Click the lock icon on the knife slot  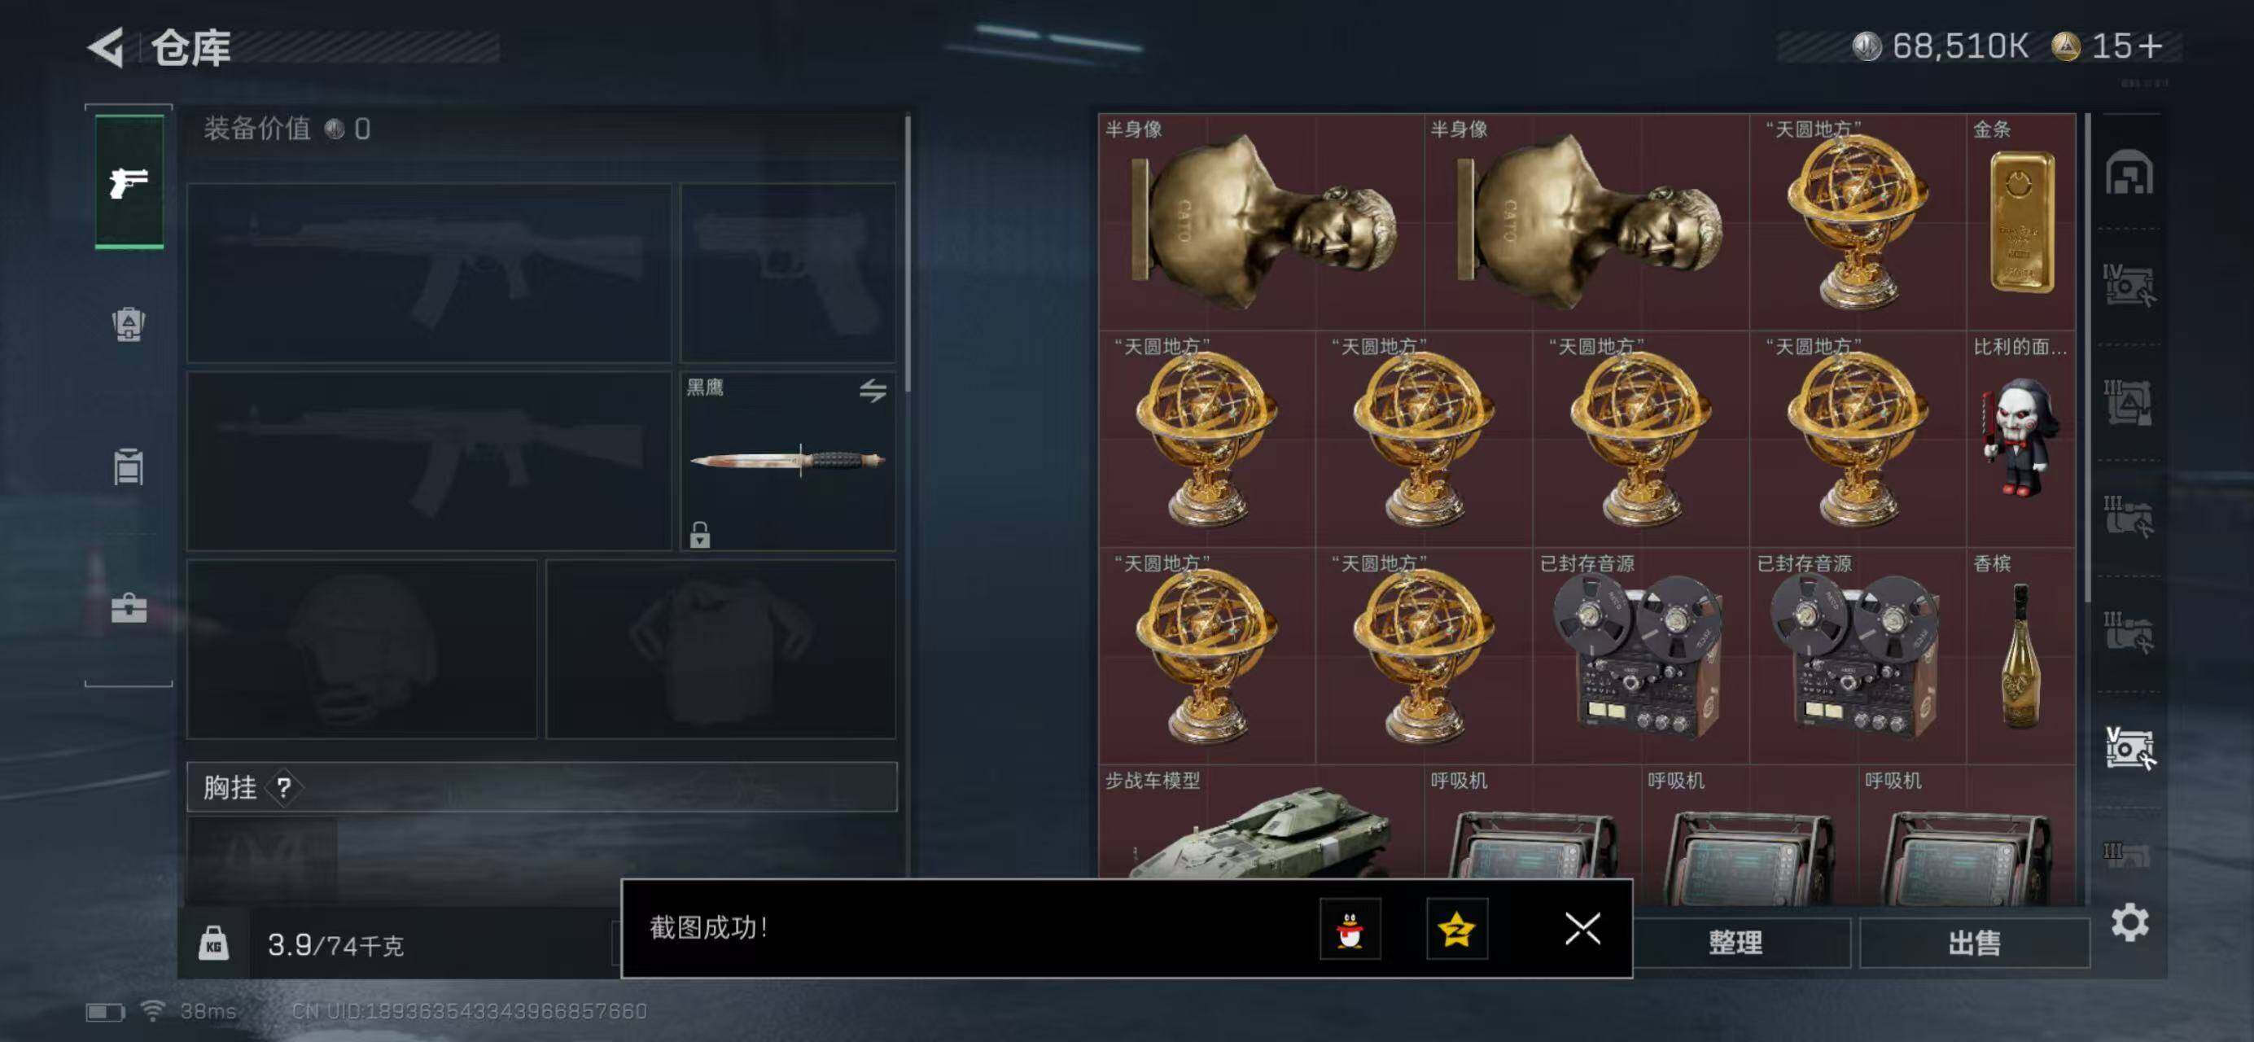699,534
